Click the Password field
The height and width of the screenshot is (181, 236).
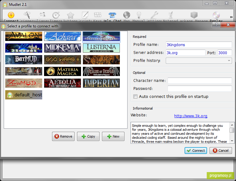200,89
